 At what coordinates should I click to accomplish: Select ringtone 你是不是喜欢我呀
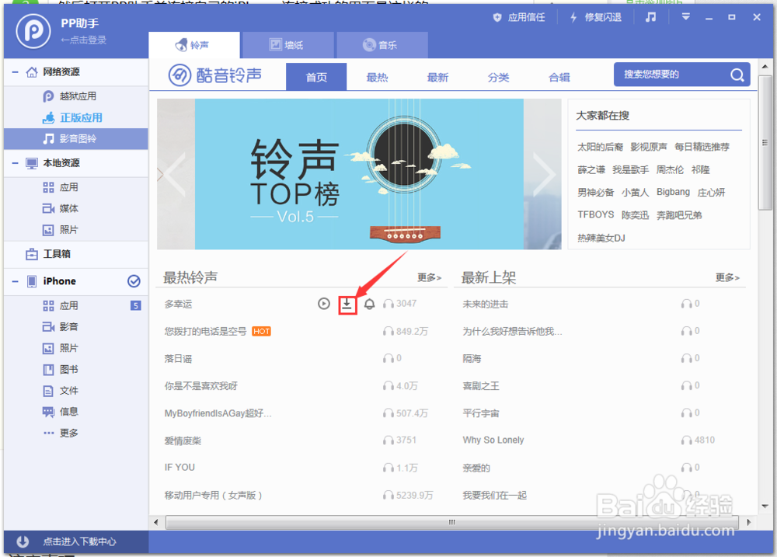(200, 386)
